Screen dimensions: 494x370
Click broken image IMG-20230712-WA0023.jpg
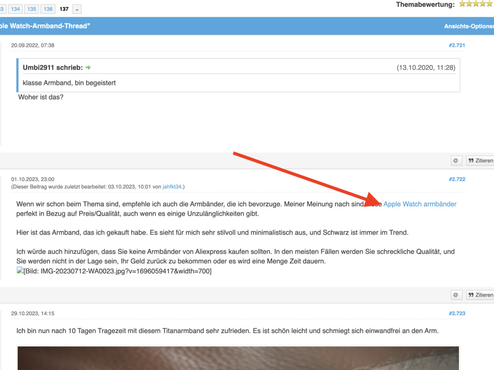[114, 271]
